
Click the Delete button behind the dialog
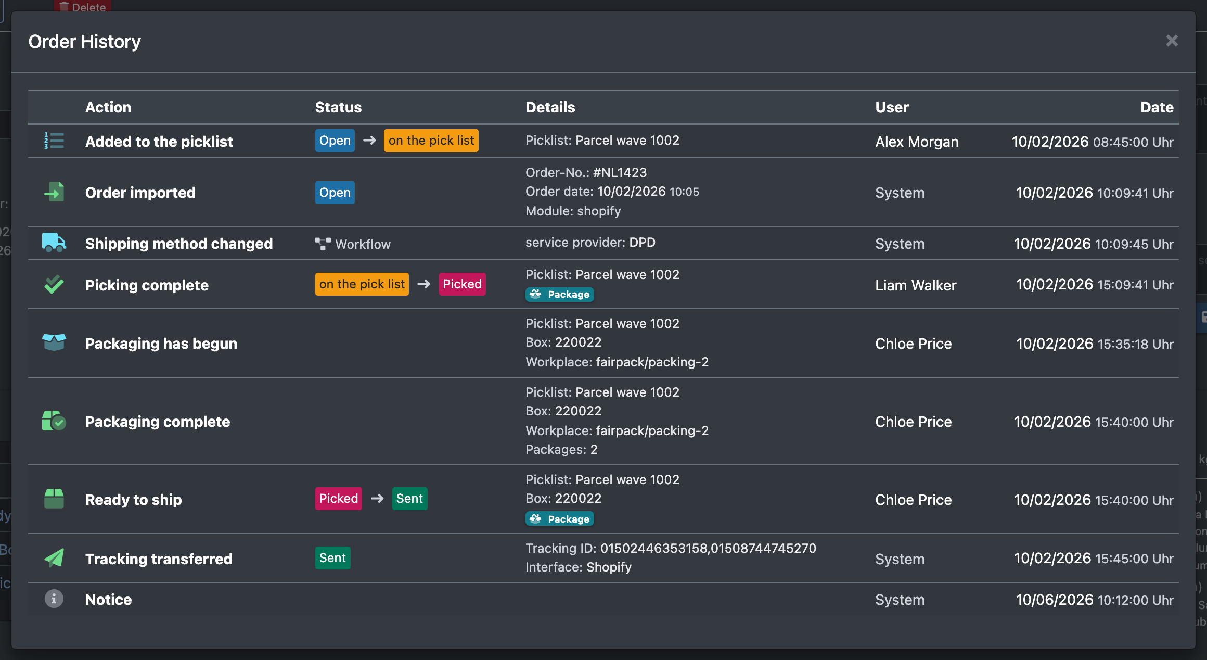pos(83,6)
